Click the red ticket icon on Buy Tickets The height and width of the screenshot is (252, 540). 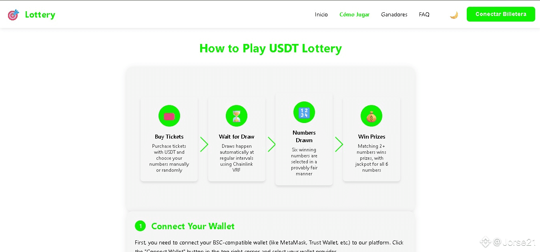[x=169, y=116]
